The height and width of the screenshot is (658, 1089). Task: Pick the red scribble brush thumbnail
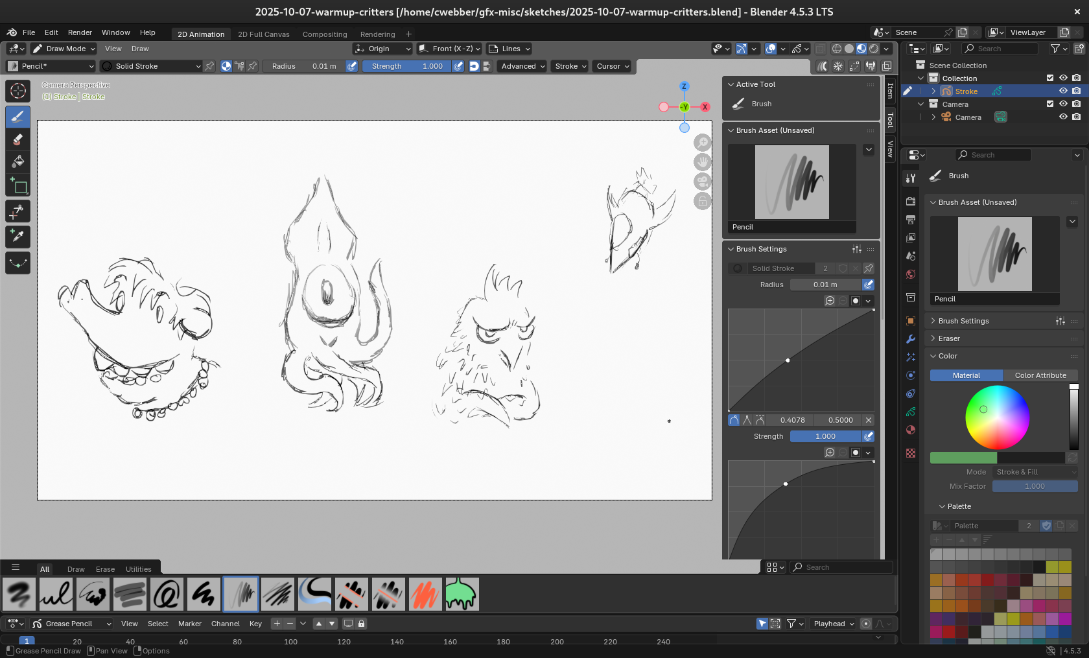point(425,594)
